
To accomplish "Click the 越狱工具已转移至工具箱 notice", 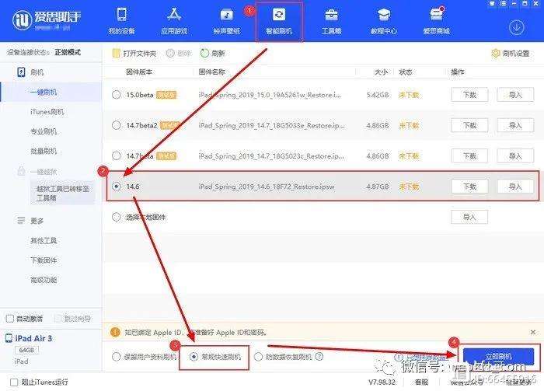I will tap(62, 194).
